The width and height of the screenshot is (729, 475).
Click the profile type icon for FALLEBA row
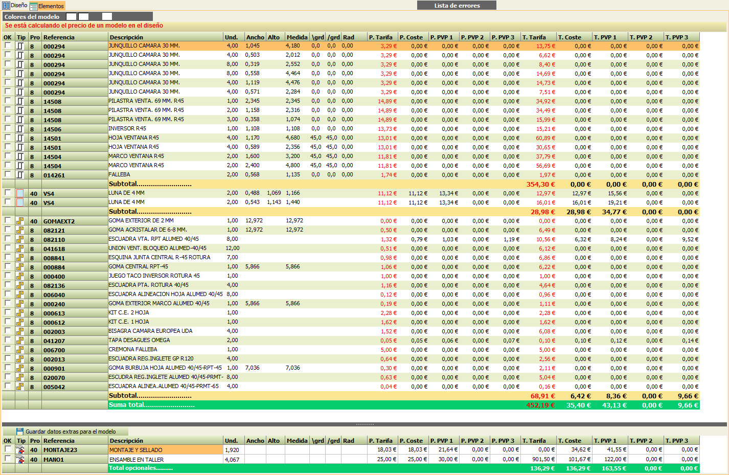coord(20,175)
